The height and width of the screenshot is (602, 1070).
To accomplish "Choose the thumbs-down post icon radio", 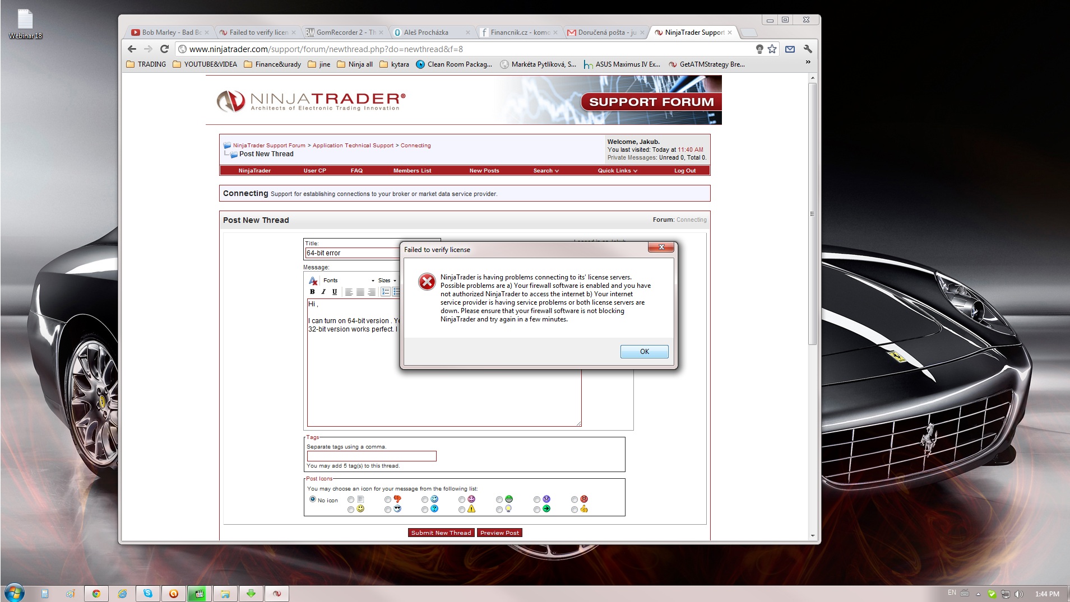I will click(x=388, y=500).
